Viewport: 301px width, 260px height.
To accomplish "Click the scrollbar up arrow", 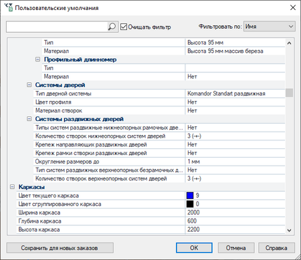I will point(289,43).
